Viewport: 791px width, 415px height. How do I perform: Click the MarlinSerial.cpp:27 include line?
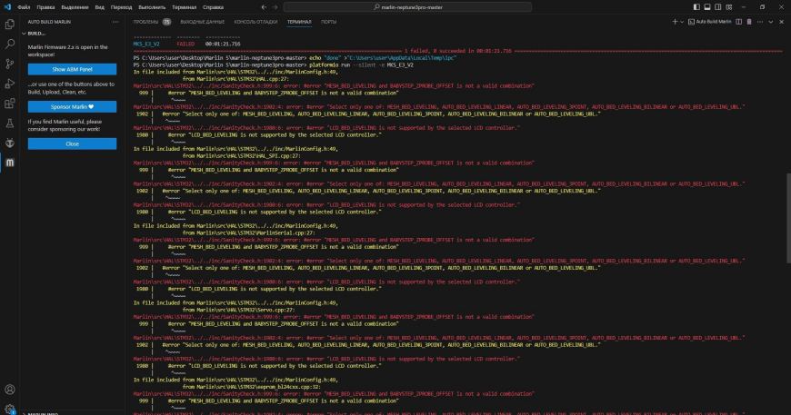[x=249, y=233]
